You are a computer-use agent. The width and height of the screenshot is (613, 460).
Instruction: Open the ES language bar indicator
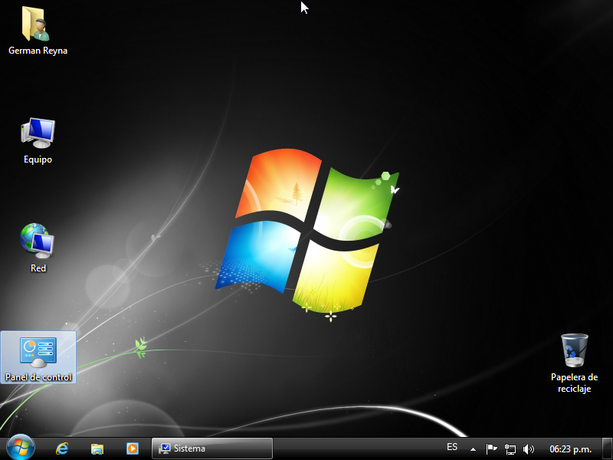(x=452, y=447)
